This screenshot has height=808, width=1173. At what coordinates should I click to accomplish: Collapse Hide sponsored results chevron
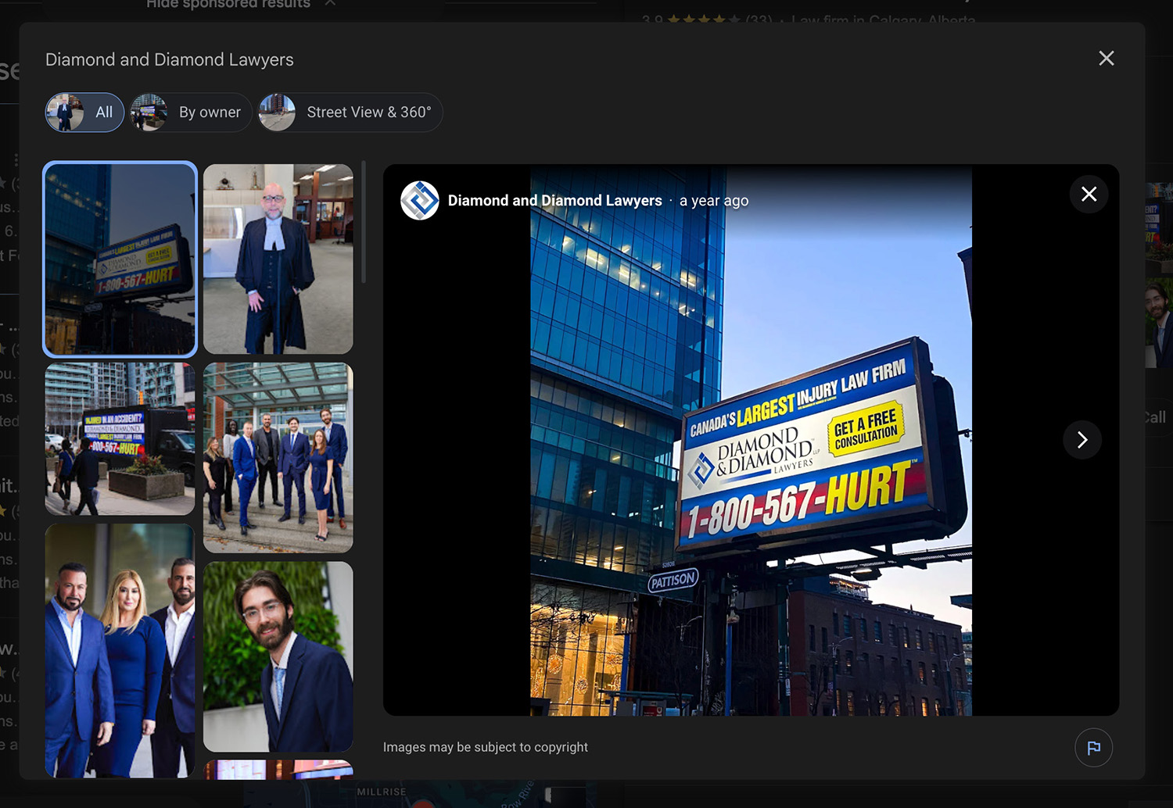pyautogui.click(x=330, y=4)
